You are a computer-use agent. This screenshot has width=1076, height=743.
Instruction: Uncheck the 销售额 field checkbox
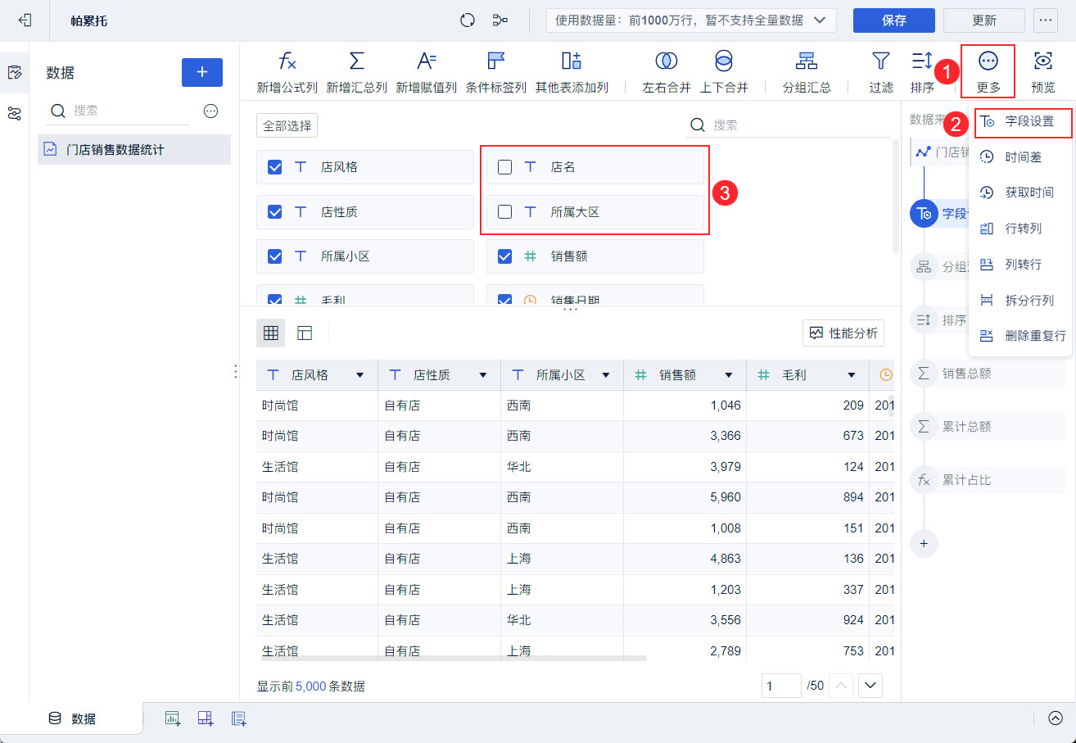[505, 256]
